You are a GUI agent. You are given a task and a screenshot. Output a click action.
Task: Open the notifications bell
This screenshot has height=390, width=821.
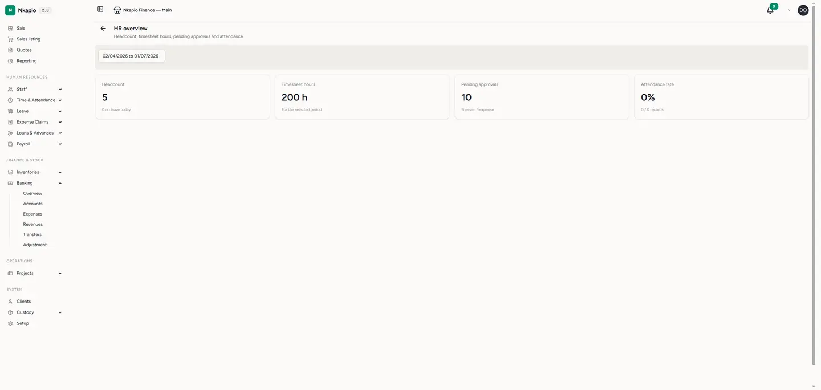pos(770,10)
